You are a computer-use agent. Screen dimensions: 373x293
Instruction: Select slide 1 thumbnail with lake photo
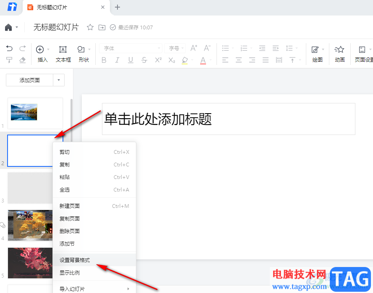pyautogui.click(x=35, y=113)
